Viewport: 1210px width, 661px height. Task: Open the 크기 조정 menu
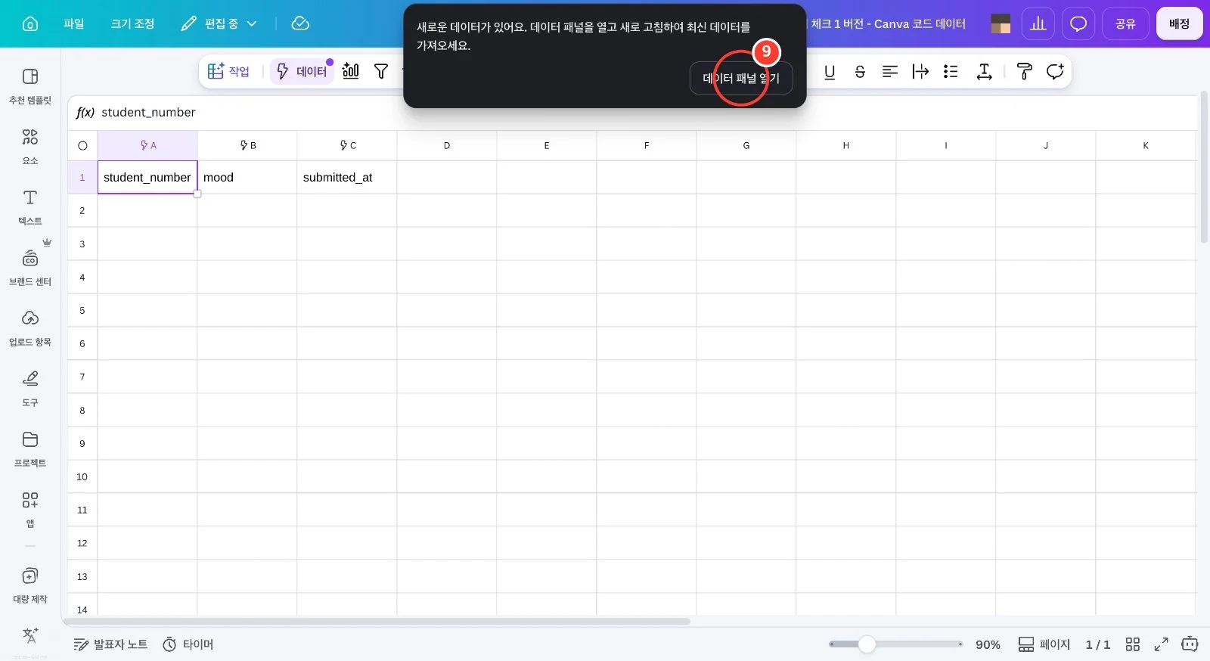pos(132,23)
